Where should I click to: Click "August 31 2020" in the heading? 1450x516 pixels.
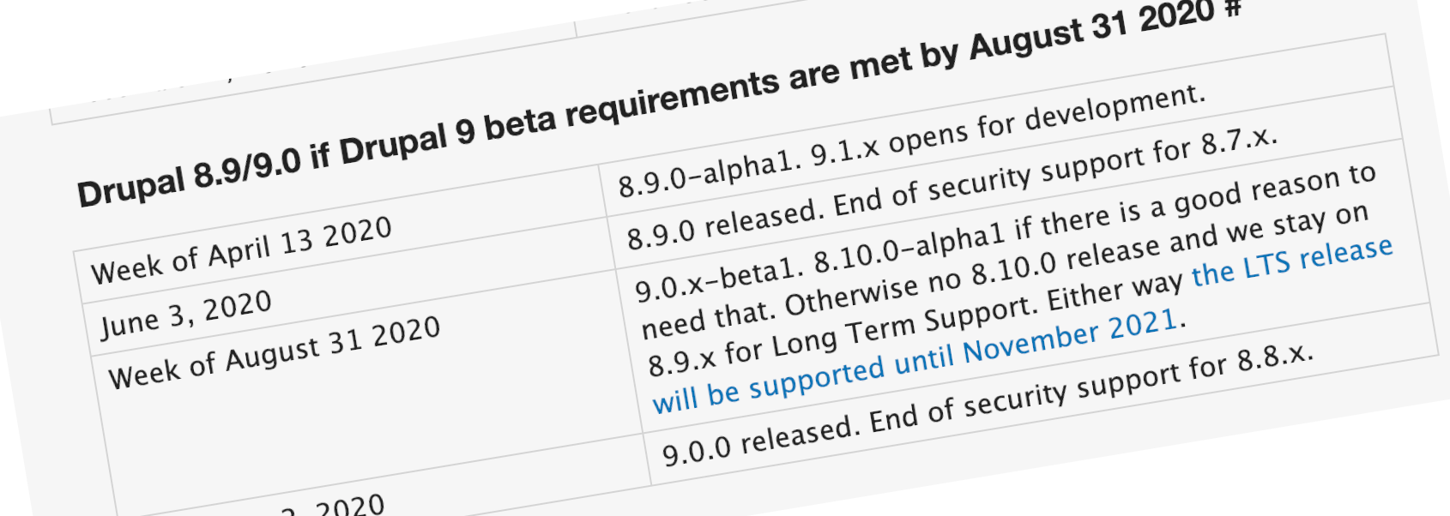pyautogui.click(x=1094, y=28)
